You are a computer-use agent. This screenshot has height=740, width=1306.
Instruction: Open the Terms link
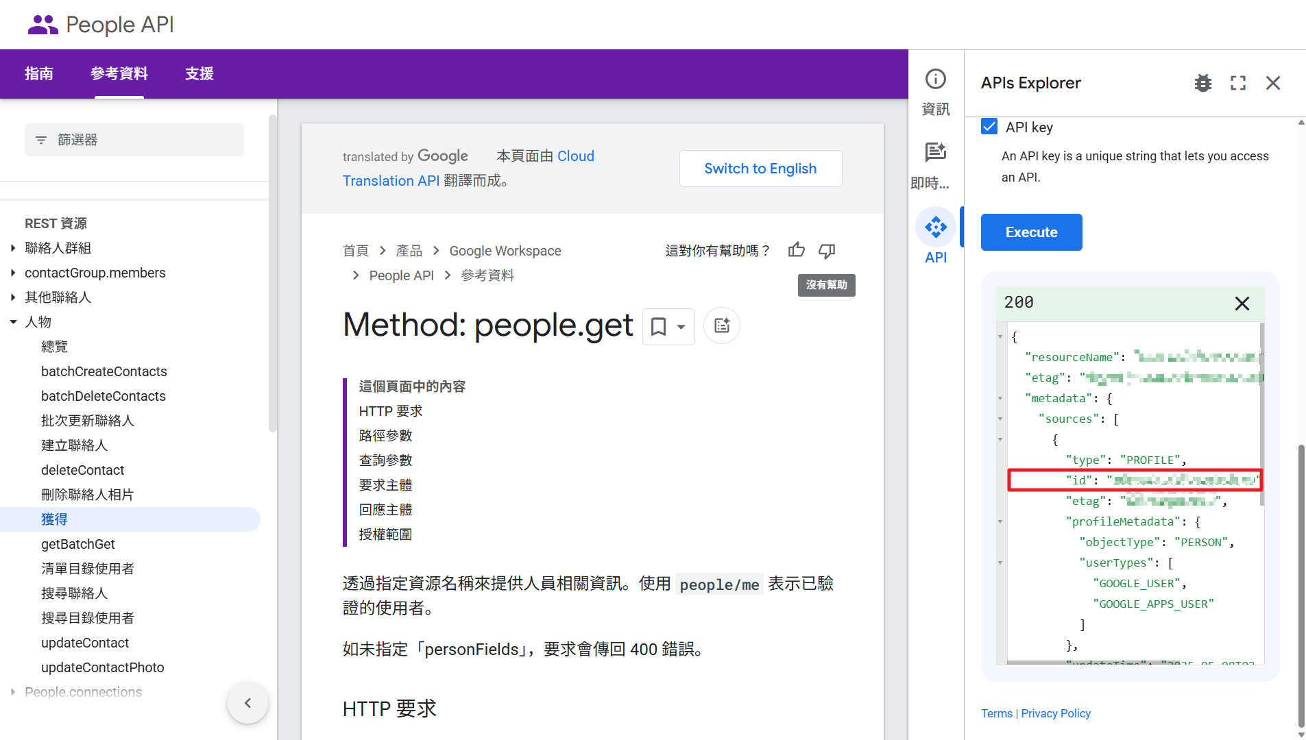[997, 713]
